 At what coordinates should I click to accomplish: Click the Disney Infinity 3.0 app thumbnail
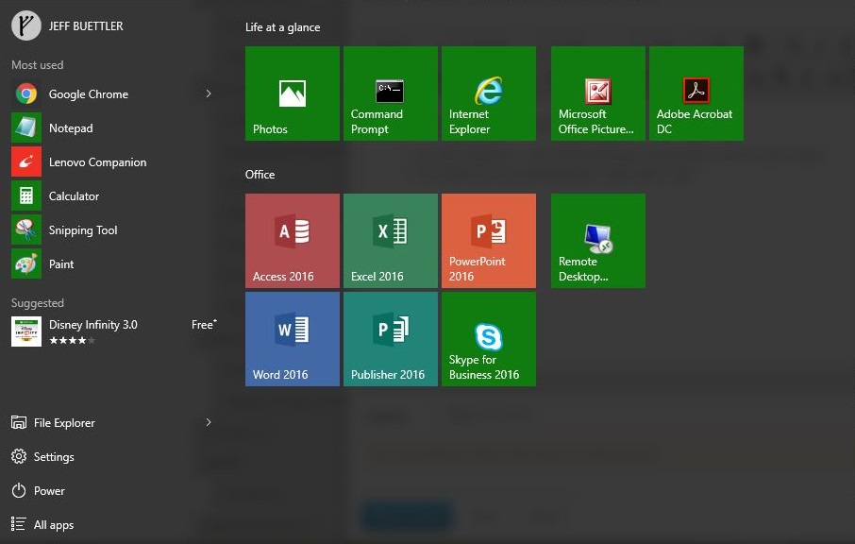coord(26,331)
